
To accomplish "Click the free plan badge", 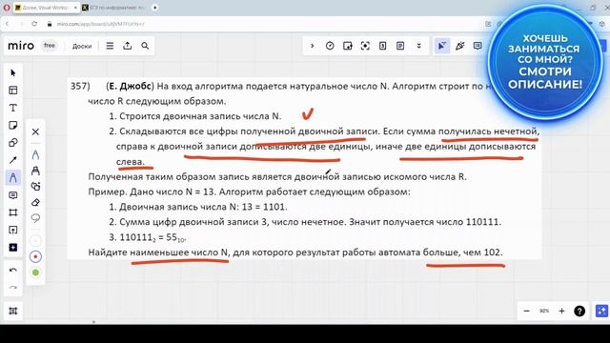I will [x=50, y=46].
